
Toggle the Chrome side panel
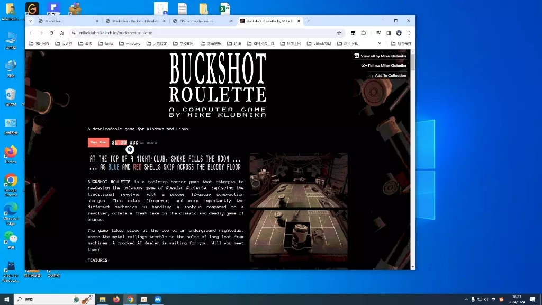pyautogui.click(x=389, y=33)
